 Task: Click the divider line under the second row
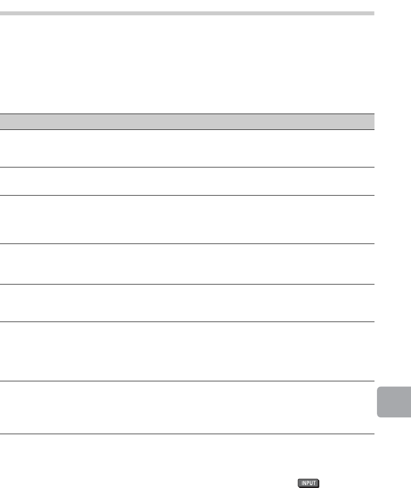[x=187, y=195]
